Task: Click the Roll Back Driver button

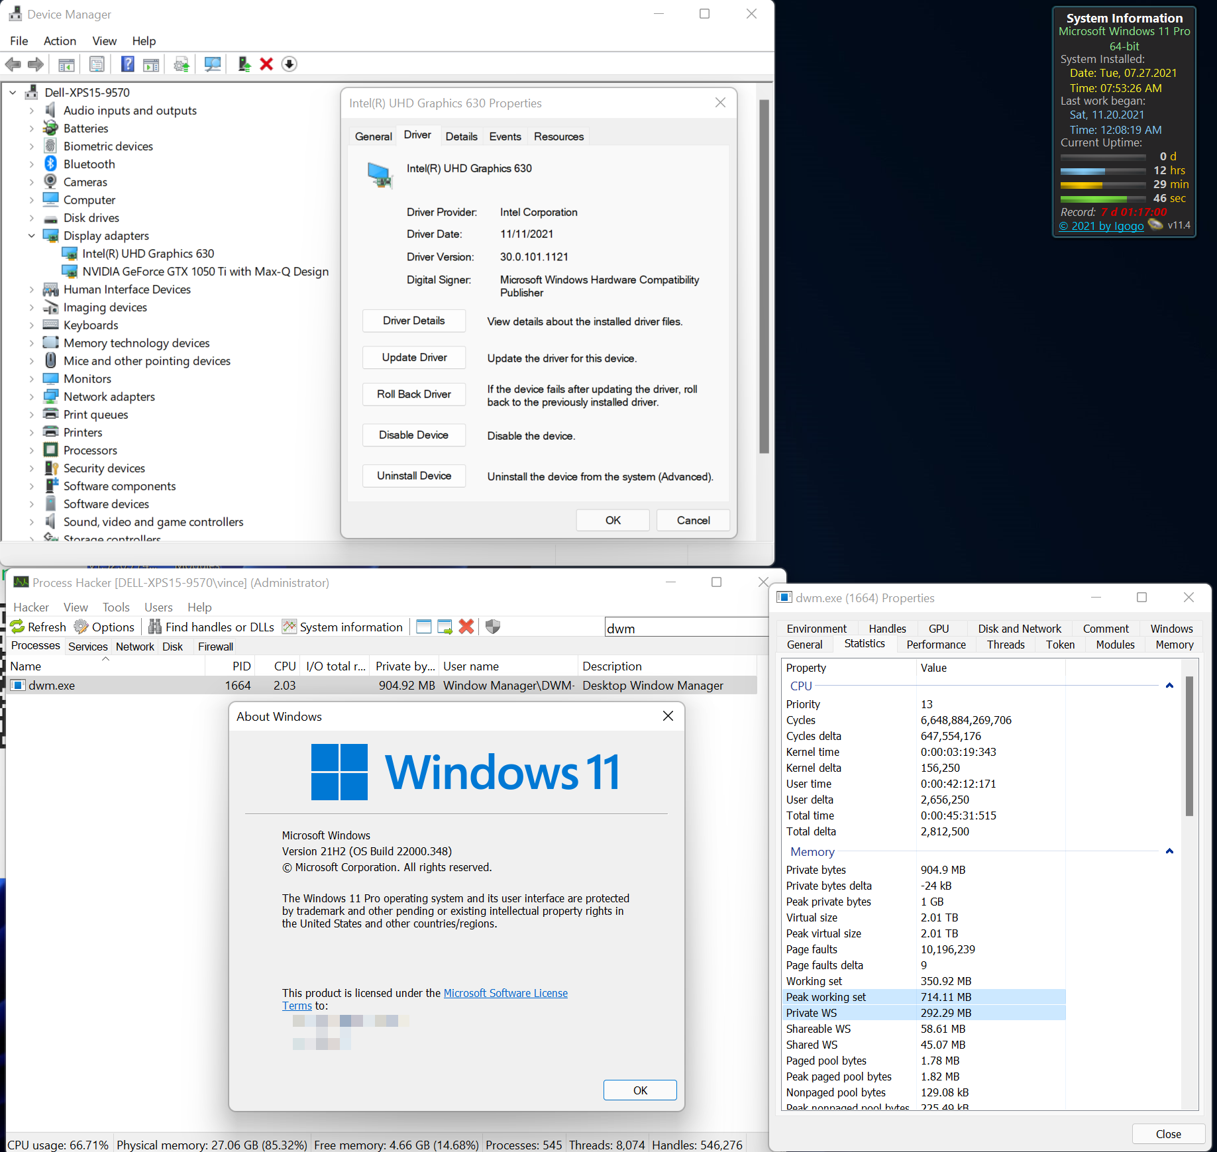Action: [413, 394]
